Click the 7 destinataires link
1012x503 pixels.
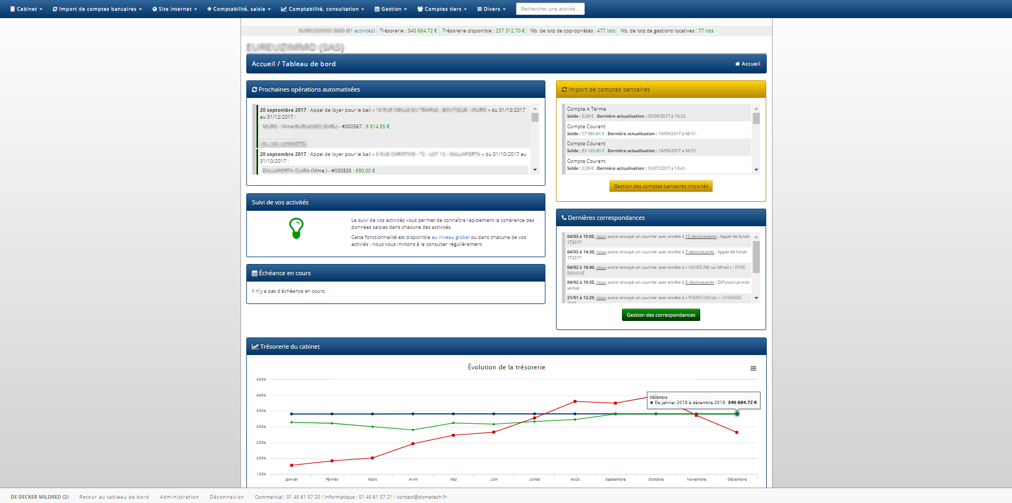700,252
